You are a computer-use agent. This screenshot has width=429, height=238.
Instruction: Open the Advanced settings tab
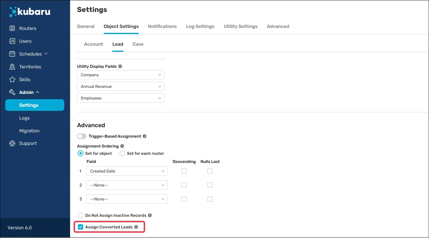coord(278,26)
